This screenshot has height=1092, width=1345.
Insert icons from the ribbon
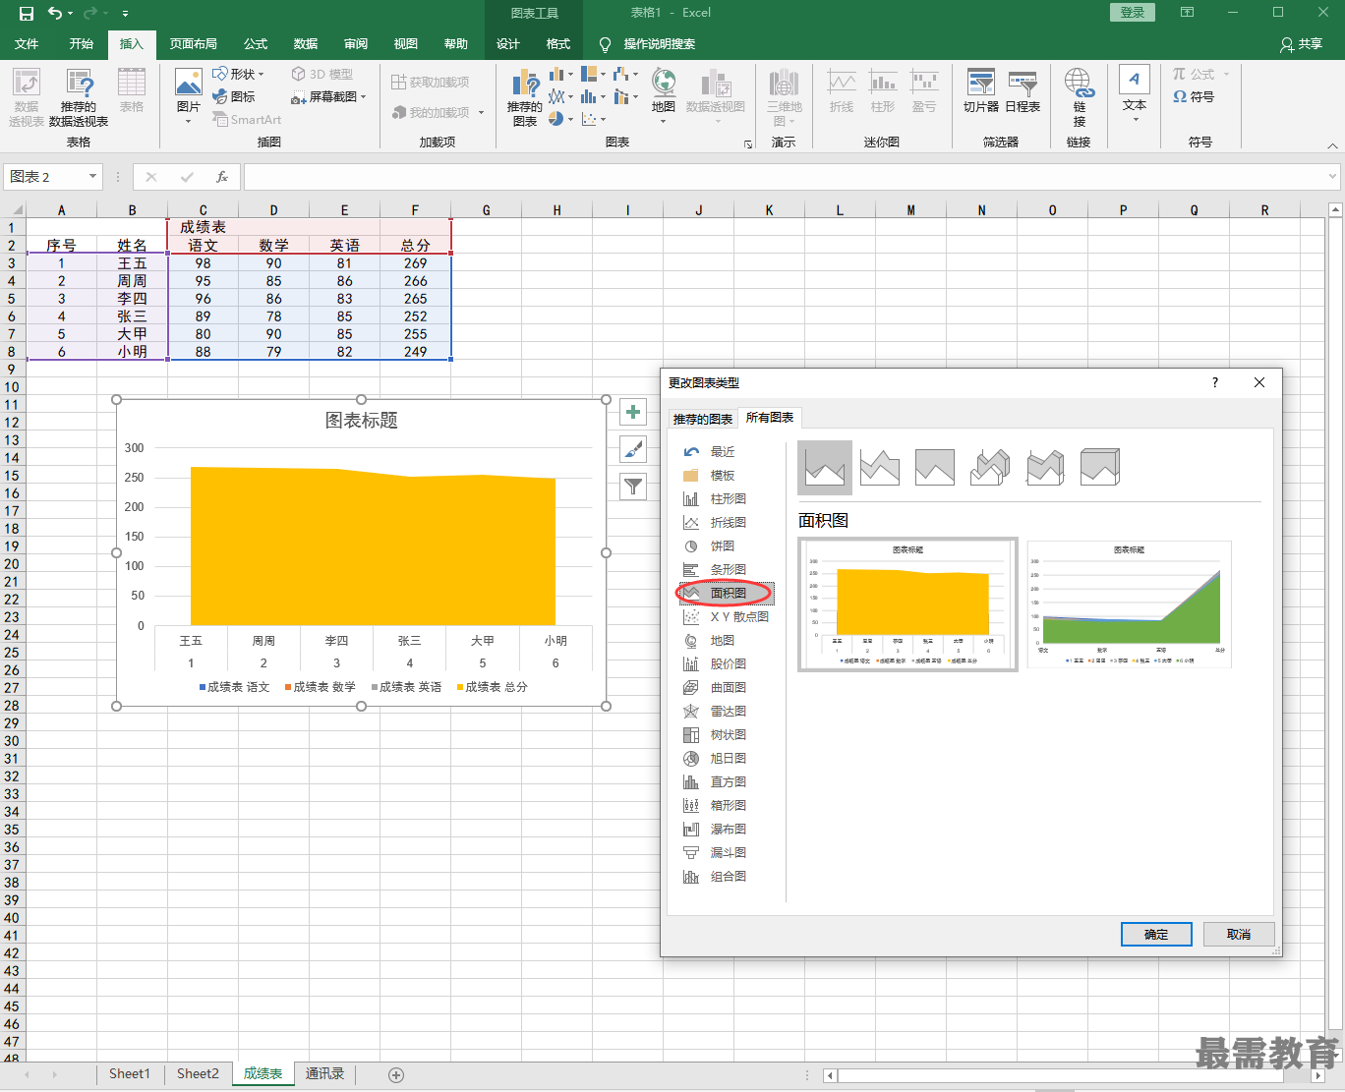[x=235, y=96]
